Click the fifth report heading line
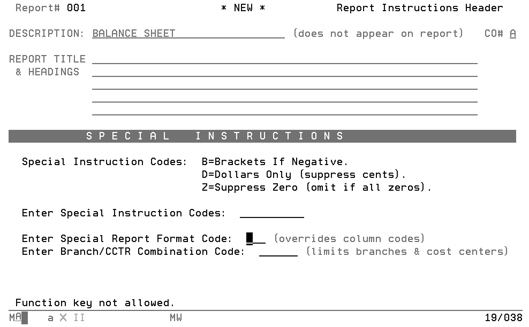This screenshot has height=327, width=529. click(x=285, y=111)
